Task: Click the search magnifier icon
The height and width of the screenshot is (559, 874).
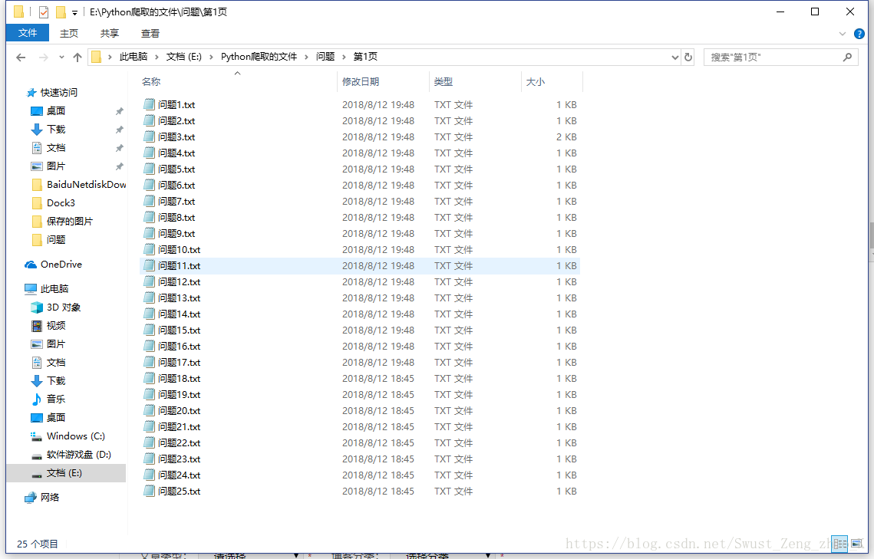Action: point(847,58)
